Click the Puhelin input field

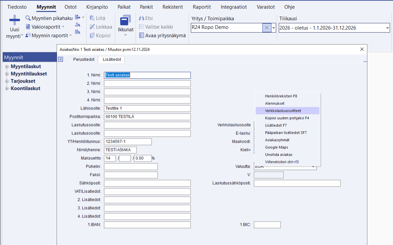tap(131, 167)
